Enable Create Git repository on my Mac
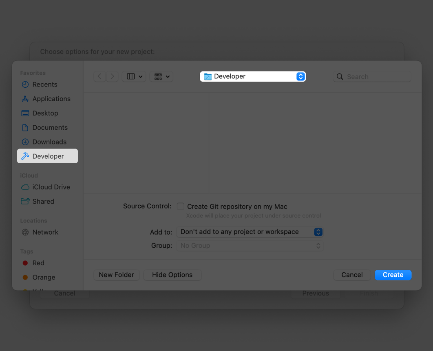The width and height of the screenshot is (433, 351). [x=180, y=207]
